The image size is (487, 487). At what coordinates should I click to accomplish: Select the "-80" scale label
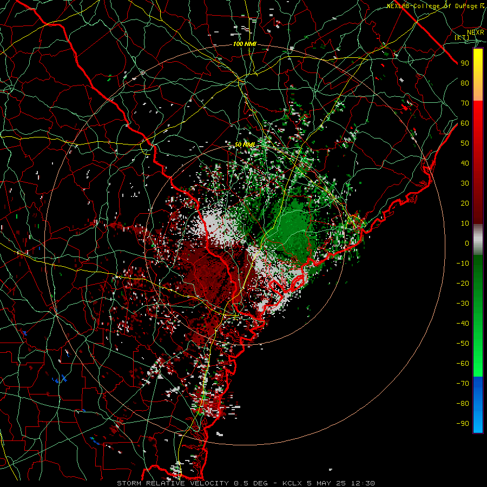[x=463, y=404]
